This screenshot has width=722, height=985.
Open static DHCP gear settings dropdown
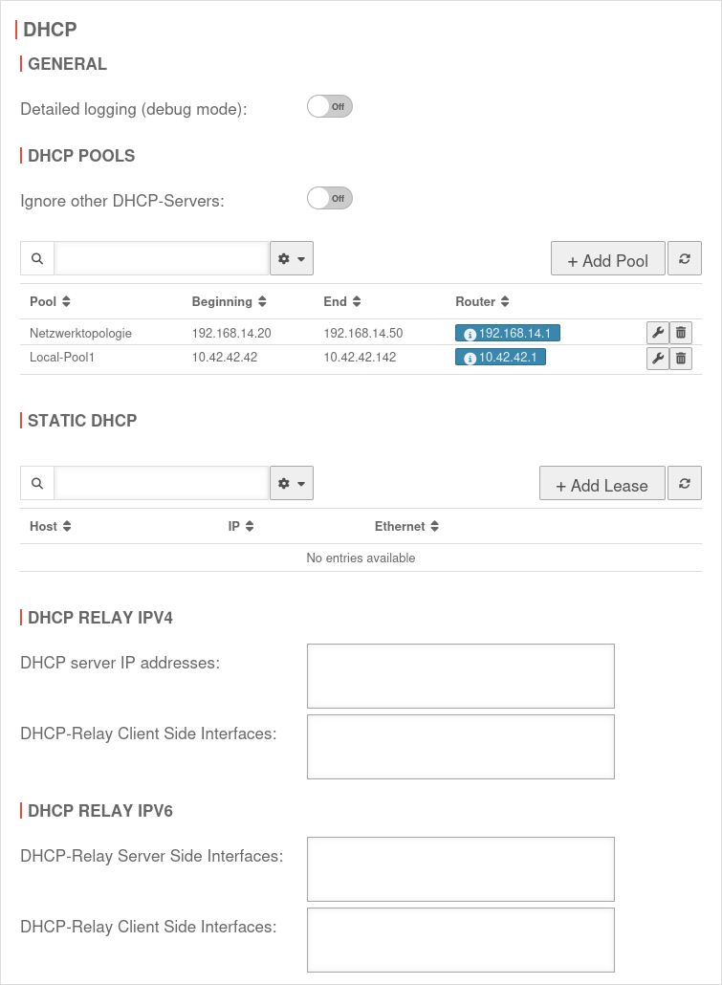pos(292,483)
